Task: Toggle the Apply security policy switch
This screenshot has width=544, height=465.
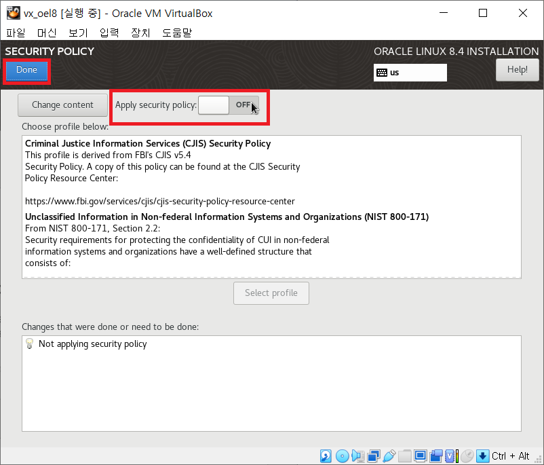Action: [x=229, y=105]
